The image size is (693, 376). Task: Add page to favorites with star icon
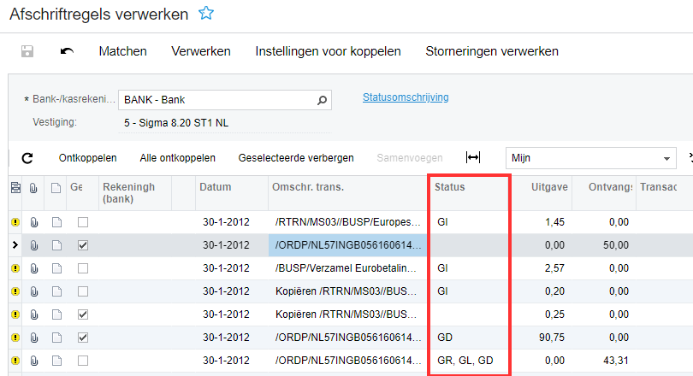point(206,13)
